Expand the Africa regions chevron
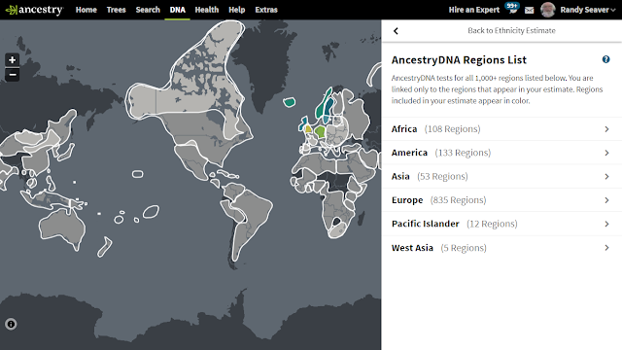Screen dimensions: 622x350 tap(606, 129)
